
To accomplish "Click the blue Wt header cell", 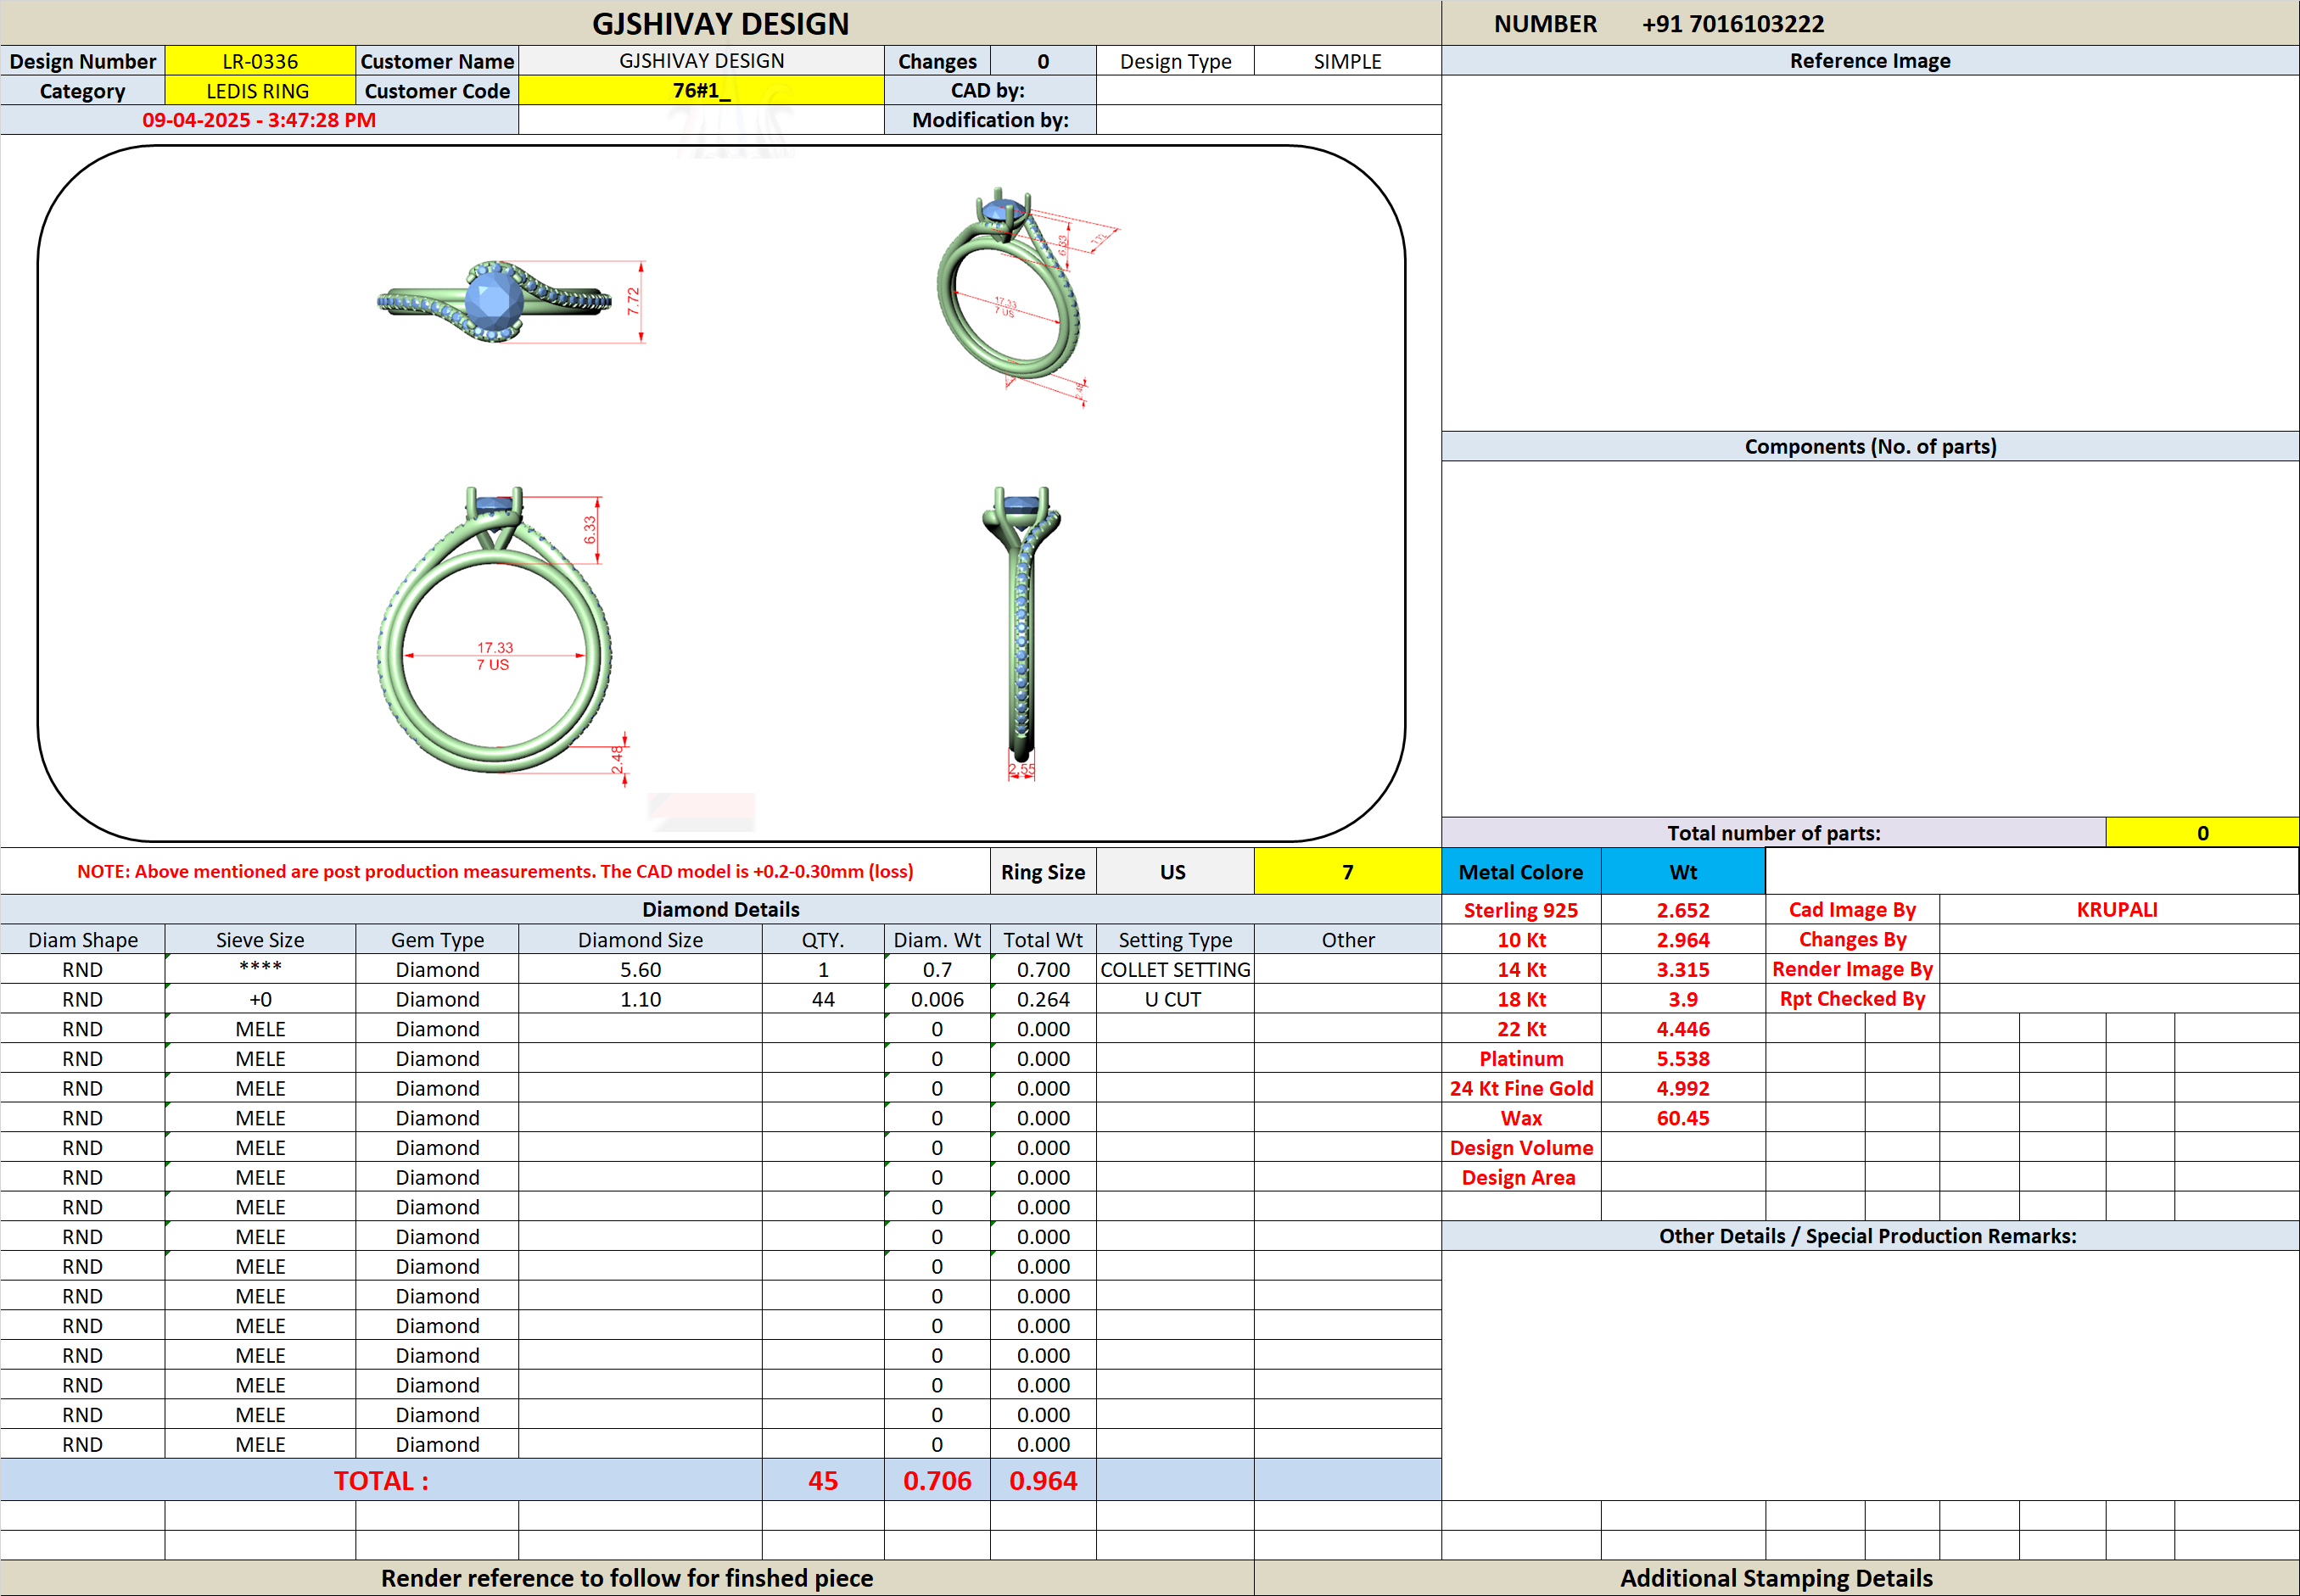I will (1682, 872).
